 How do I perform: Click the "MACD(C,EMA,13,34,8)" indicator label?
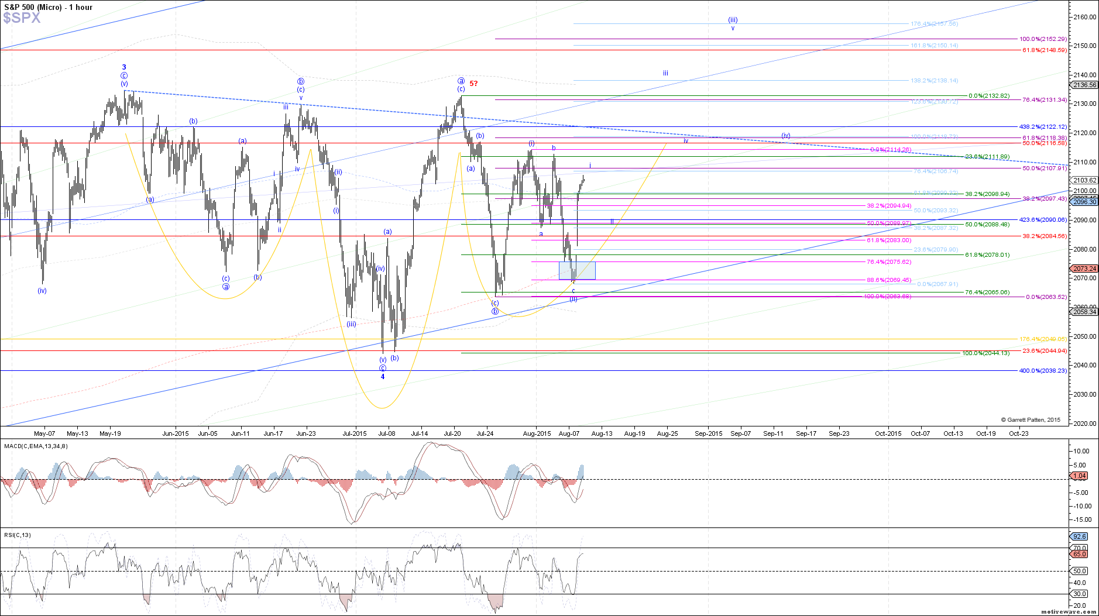pyautogui.click(x=36, y=446)
